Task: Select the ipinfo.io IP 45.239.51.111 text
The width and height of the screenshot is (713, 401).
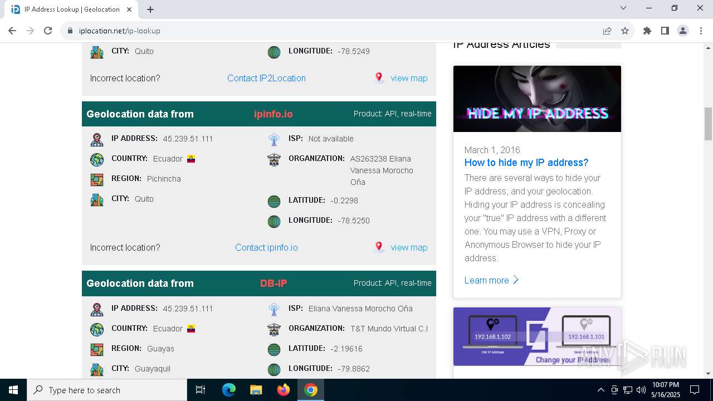Action: click(x=188, y=139)
